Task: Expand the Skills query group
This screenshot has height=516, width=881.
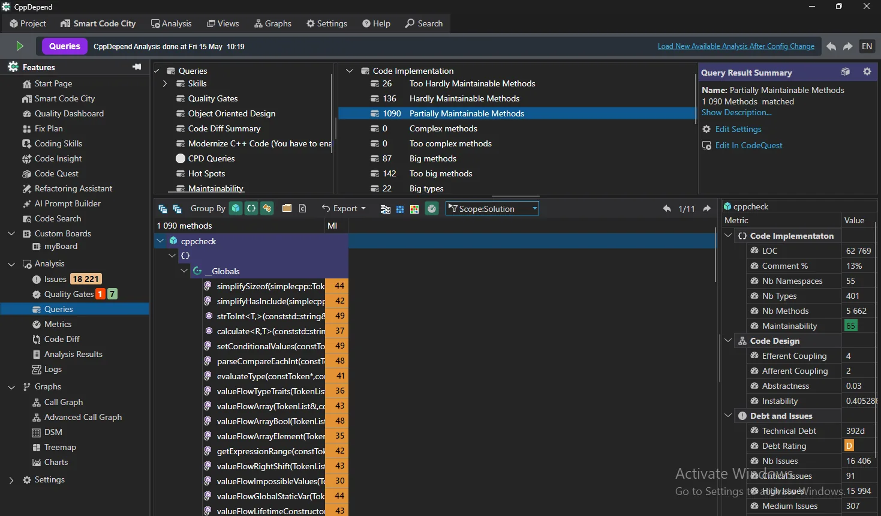Action: tap(165, 83)
